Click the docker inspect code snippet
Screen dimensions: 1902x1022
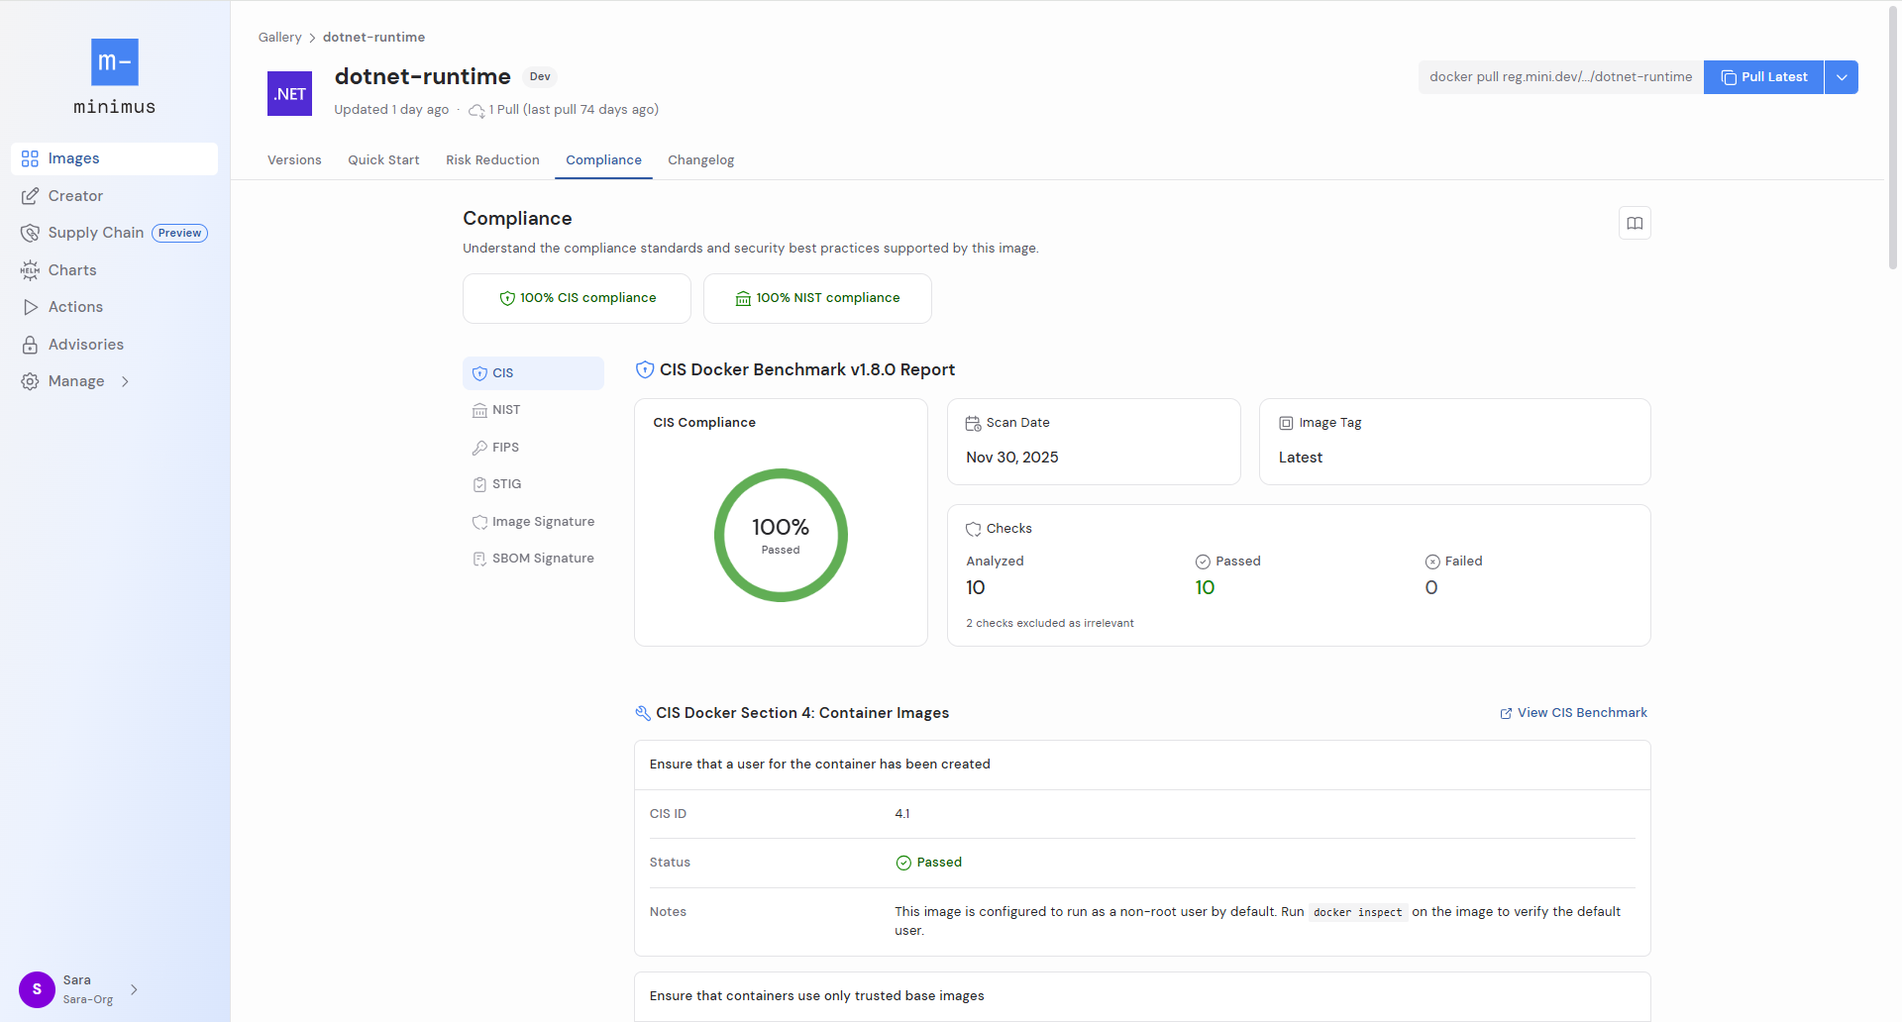pos(1357,912)
